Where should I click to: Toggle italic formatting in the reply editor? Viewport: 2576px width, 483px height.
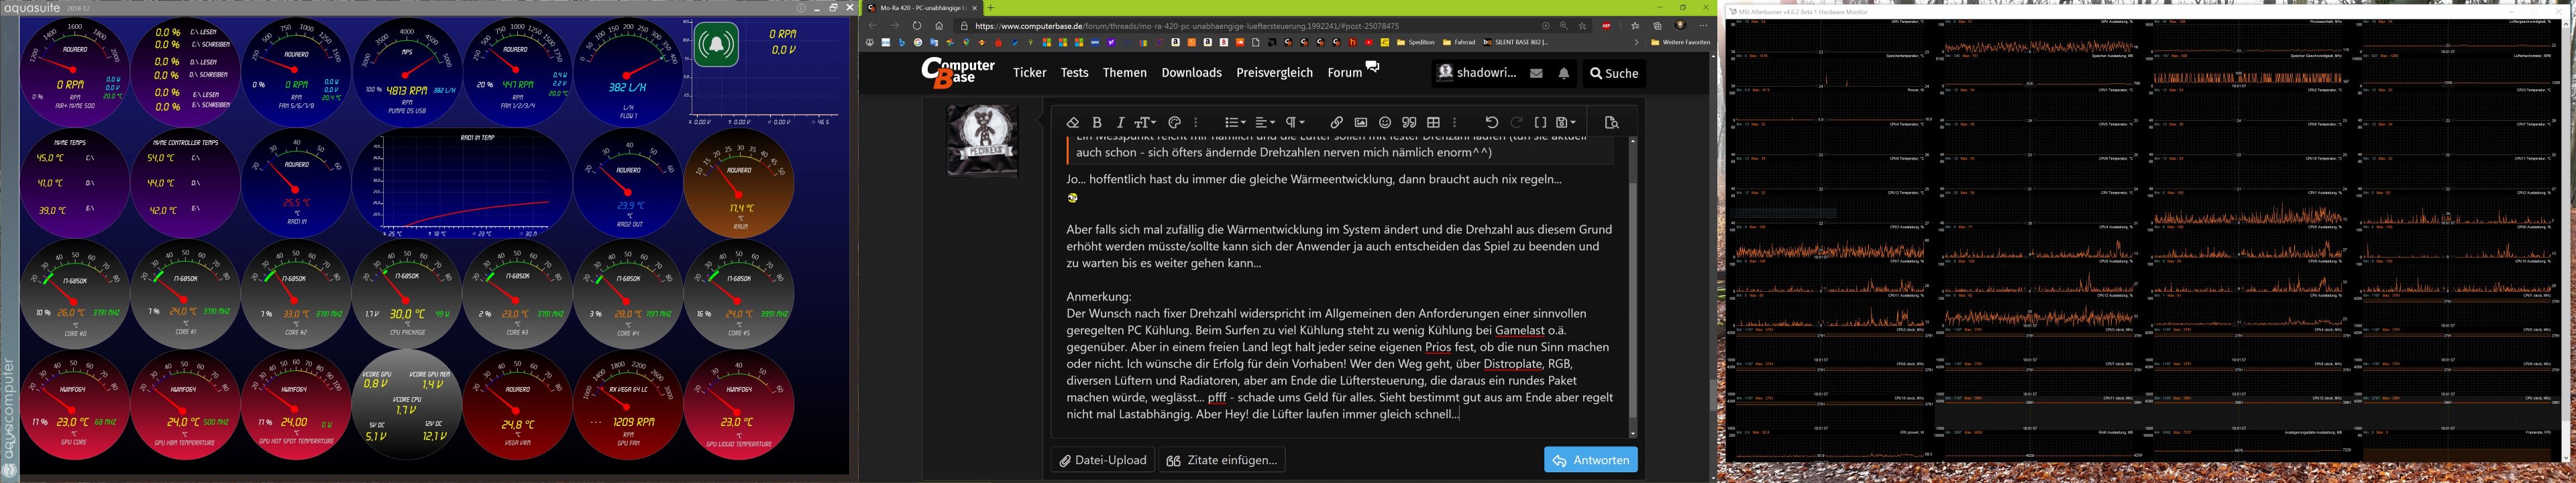(1120, 122)
